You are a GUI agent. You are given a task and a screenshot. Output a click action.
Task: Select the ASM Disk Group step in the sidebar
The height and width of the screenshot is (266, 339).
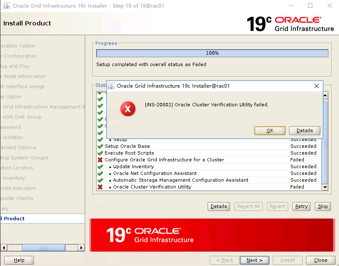(21, 117)
